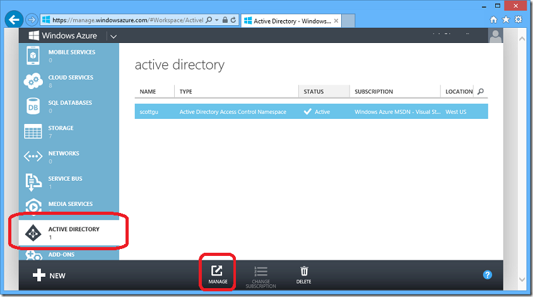Click the 'West US' location cell
The image size is (533, 297).
[456, 112]
